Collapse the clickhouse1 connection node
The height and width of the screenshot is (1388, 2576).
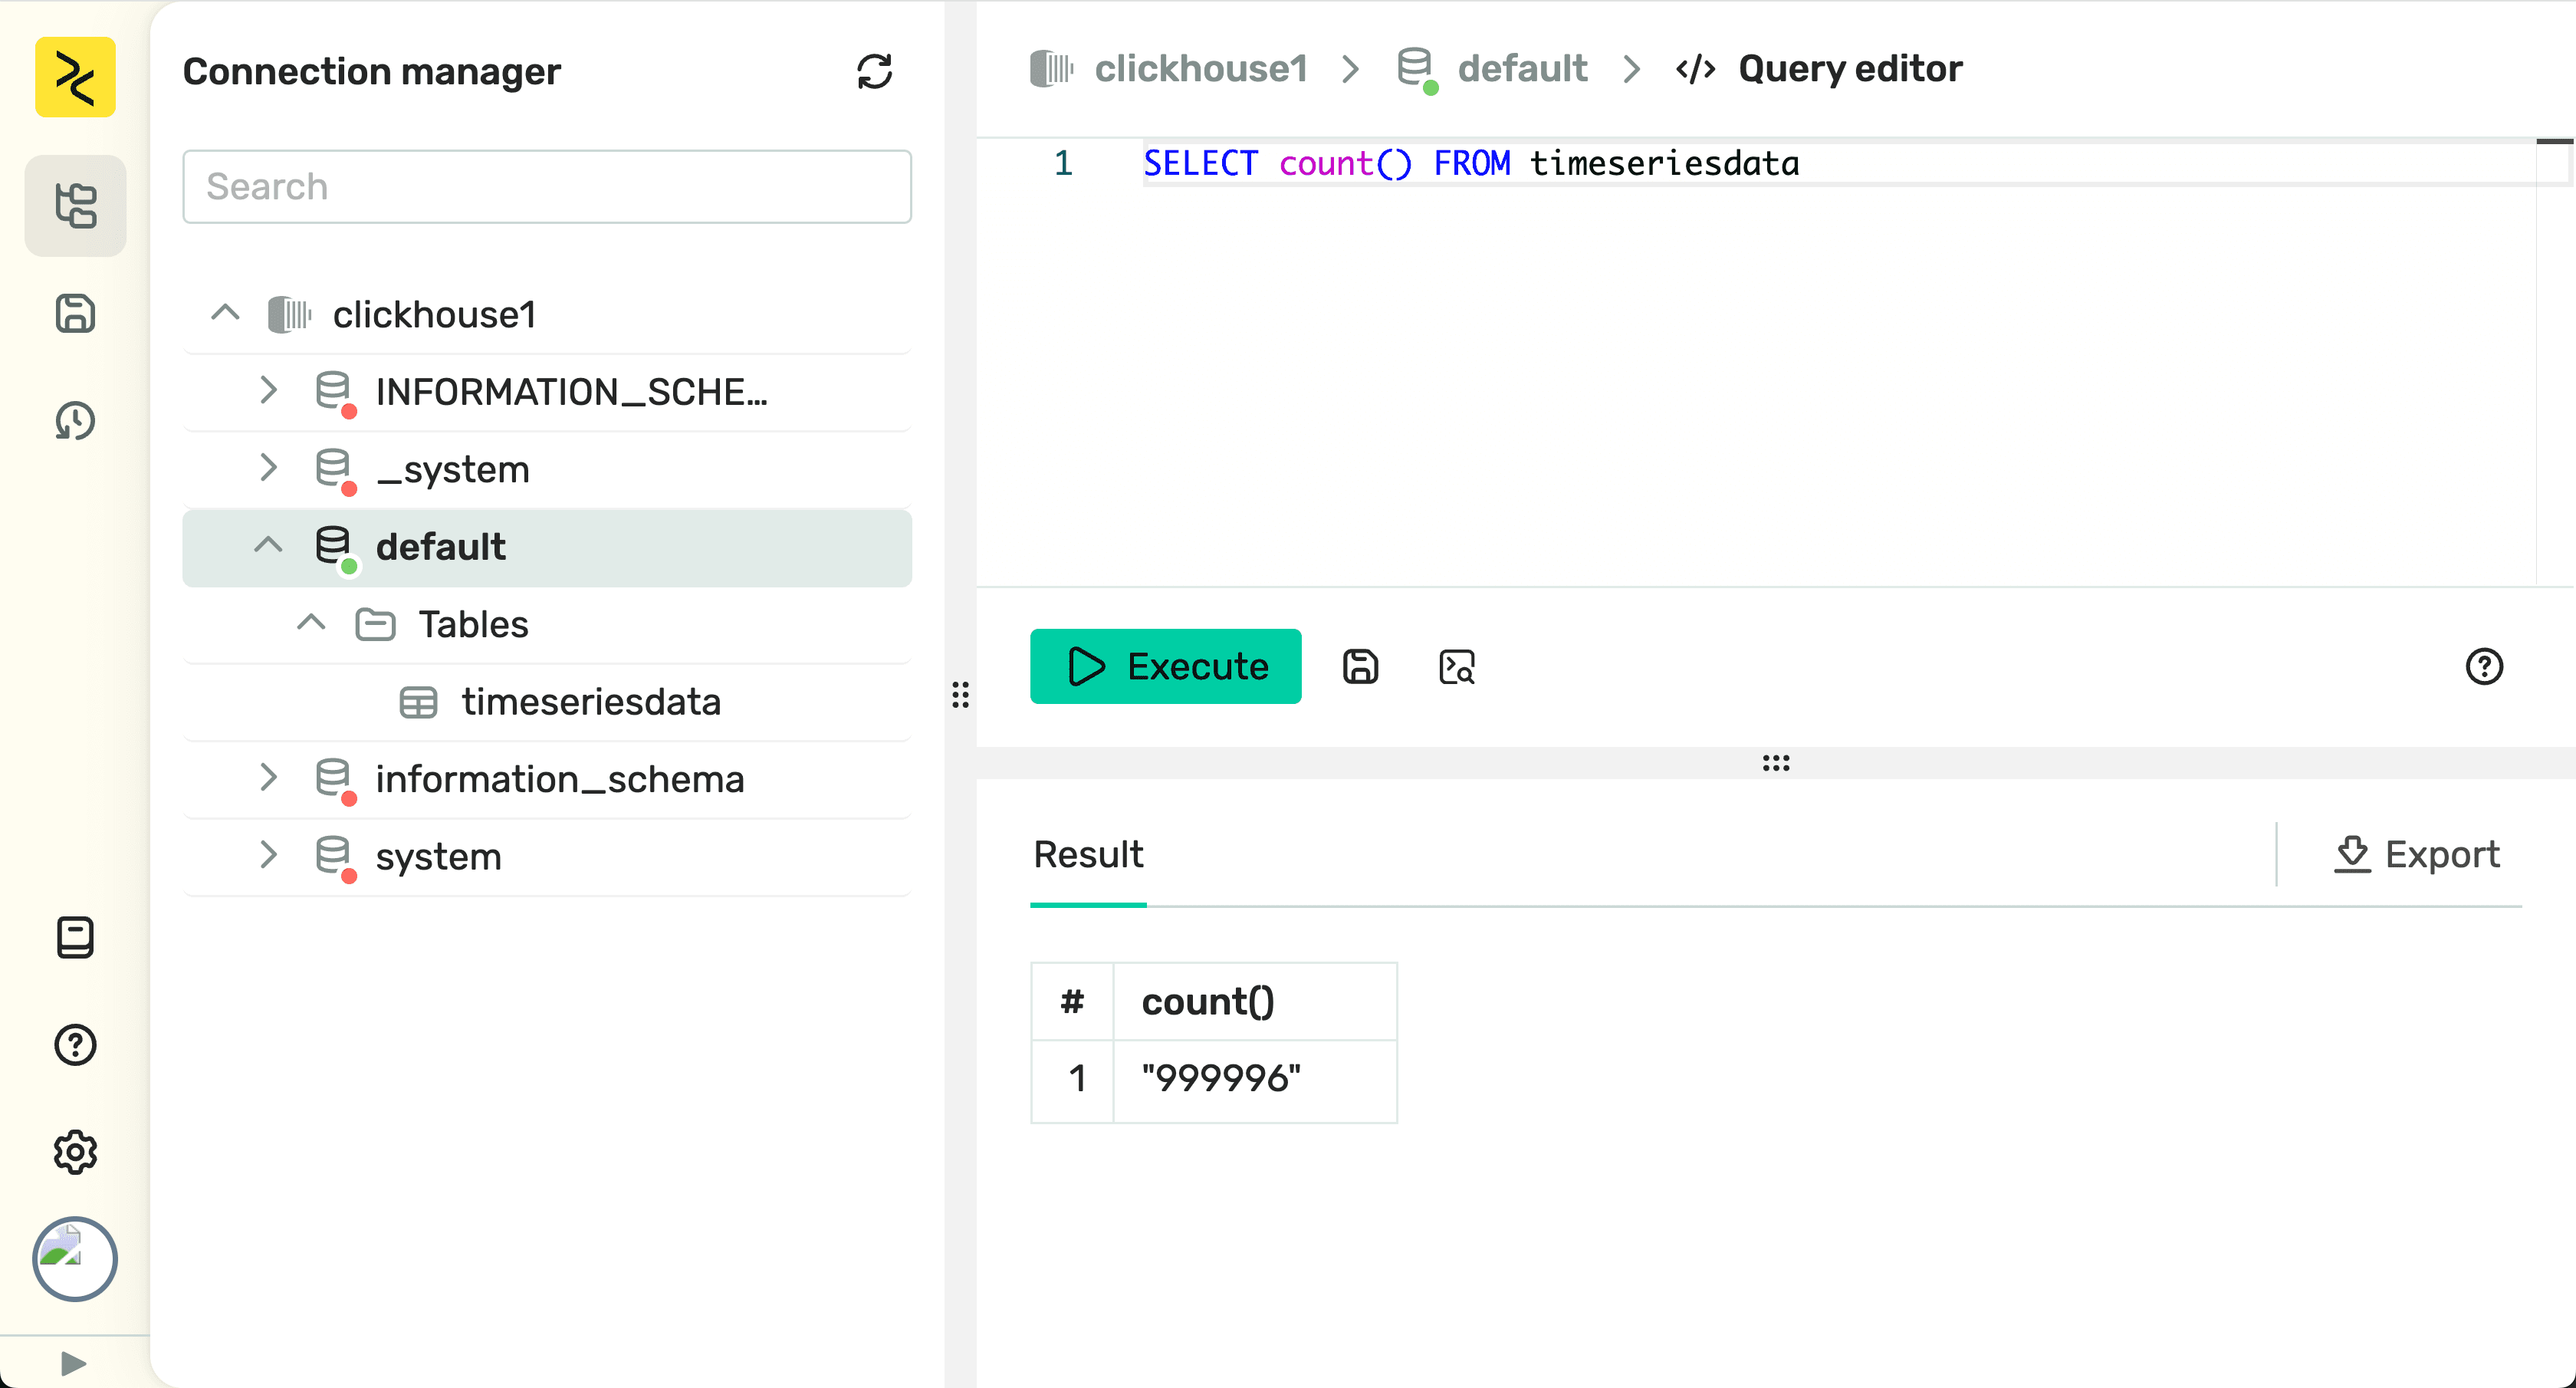(x=226, y=313)
